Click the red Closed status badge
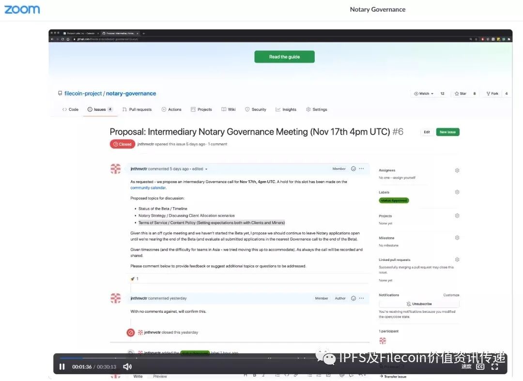The width and height of the screenshot is (523, 381). (122, 144)
